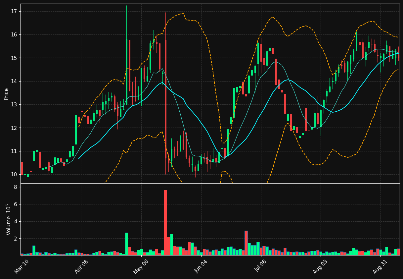403x279 pixels.
Task: Click the 'Mar 10' date label
Action: point(22,267)
